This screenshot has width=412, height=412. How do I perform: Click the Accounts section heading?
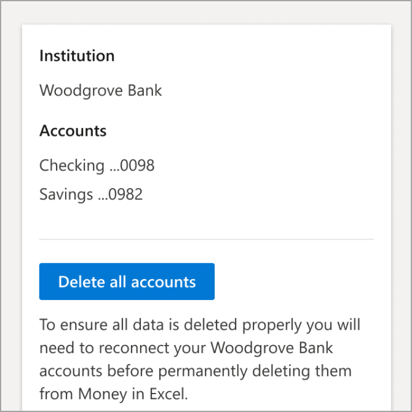tap(73, 131)
